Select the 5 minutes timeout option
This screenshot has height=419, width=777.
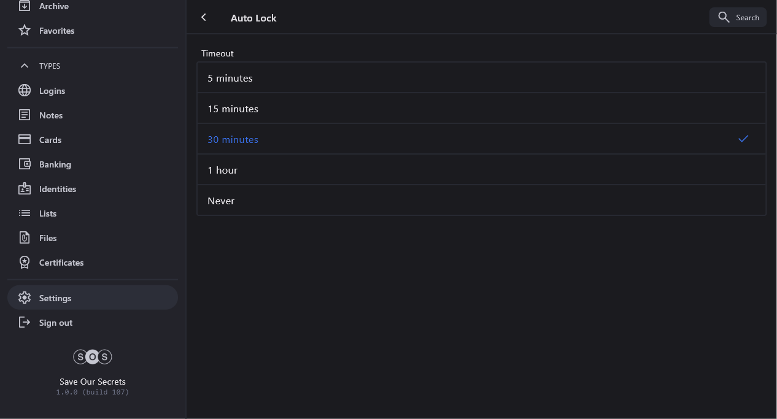481,78
